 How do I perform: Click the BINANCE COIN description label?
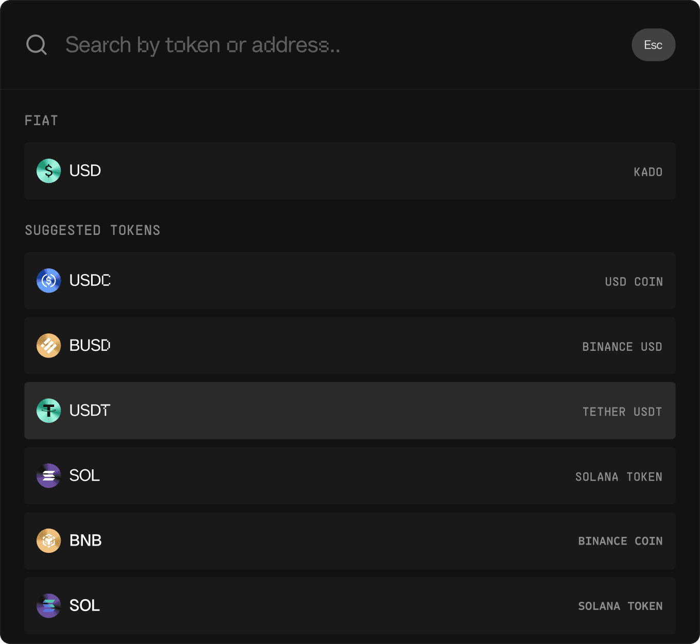click(620, 541)
